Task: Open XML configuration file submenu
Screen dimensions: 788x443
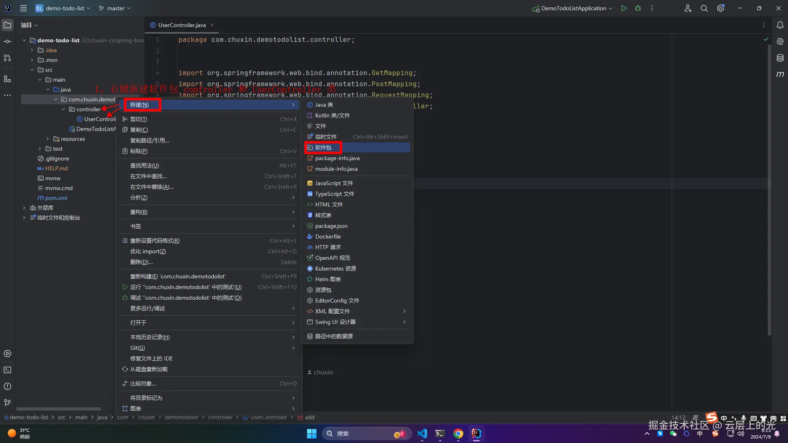Action: (x=358, y=311)
